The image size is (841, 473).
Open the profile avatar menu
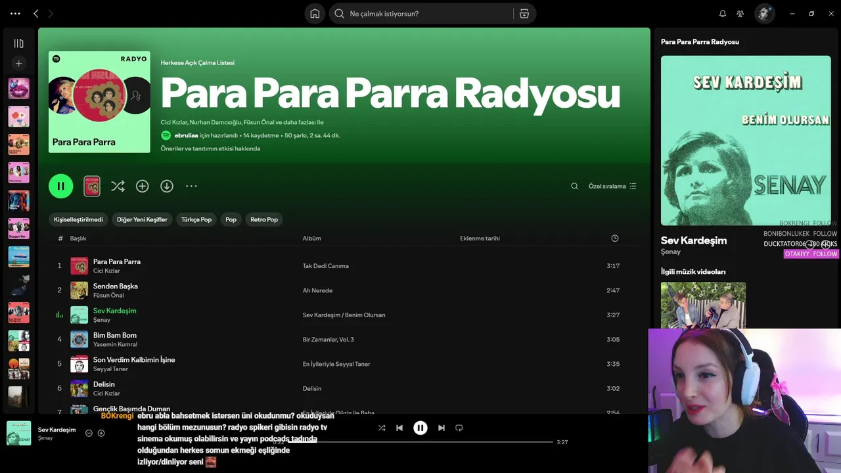(x=764, y=13)
